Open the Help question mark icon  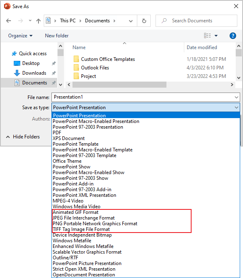[232, 36]
